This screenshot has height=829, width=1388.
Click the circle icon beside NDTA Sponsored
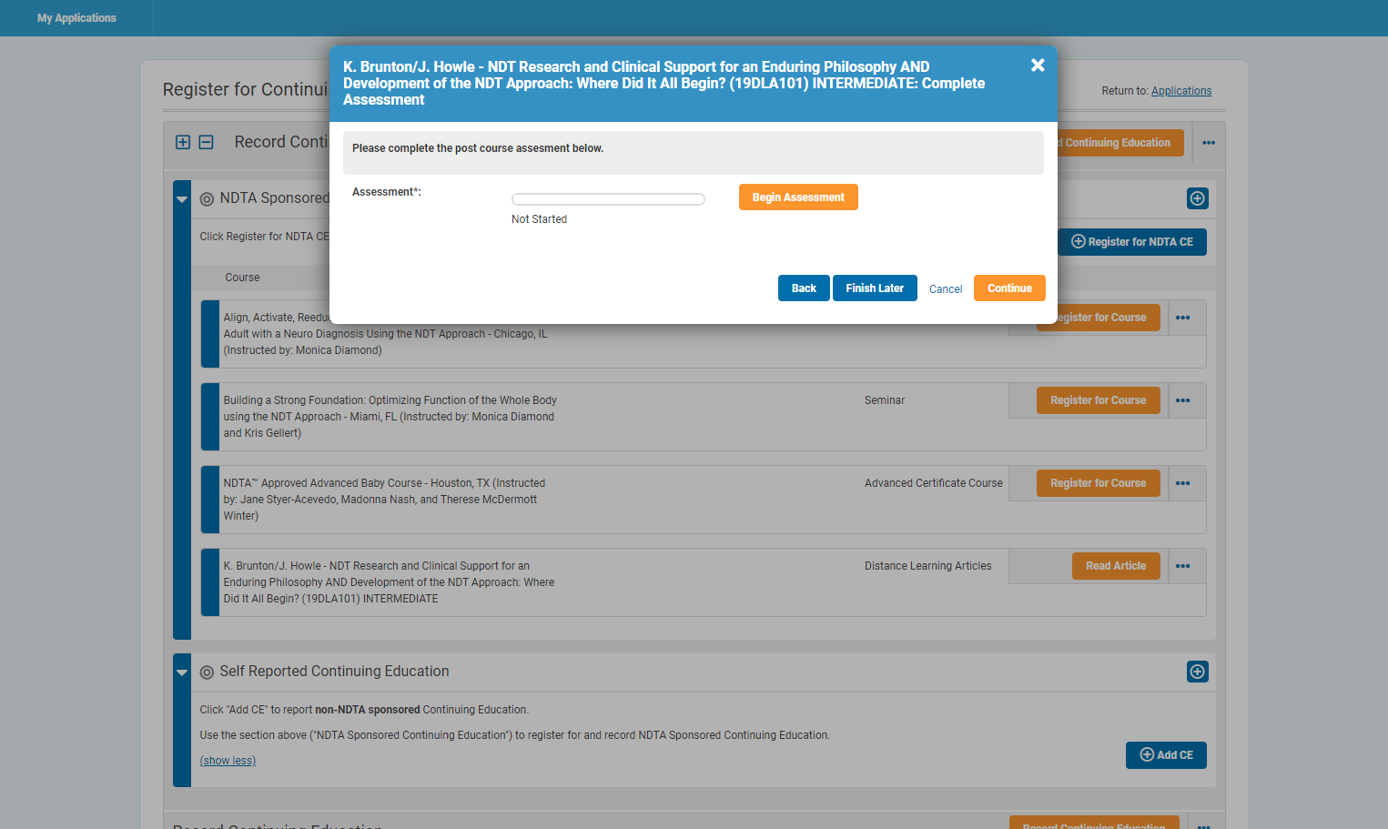(207, 199)
